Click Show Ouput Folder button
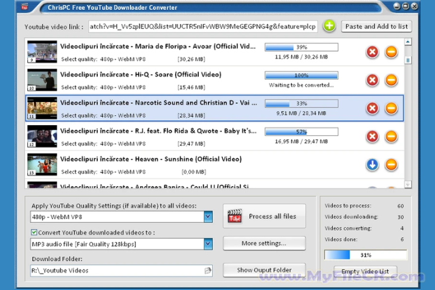 pos(265,270)
